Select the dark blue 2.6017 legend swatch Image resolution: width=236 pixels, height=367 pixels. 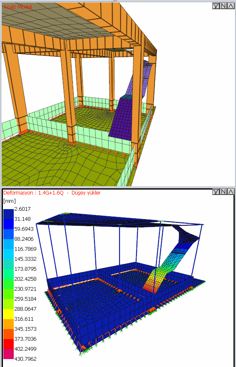pos(8,214)
